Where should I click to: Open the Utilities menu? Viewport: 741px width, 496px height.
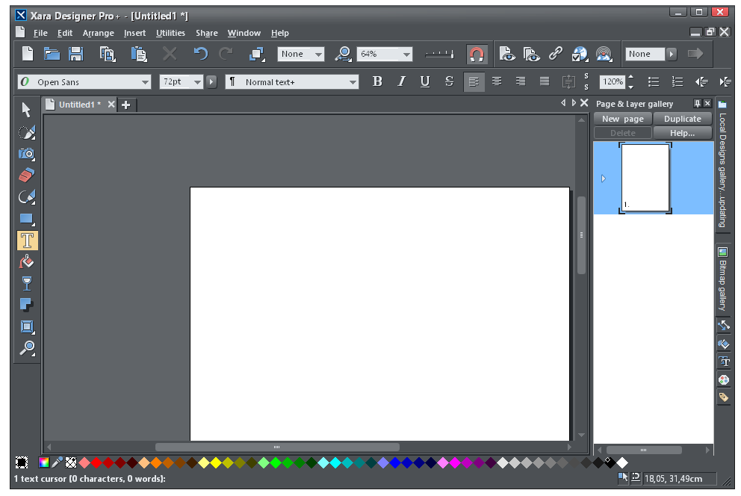170,33
